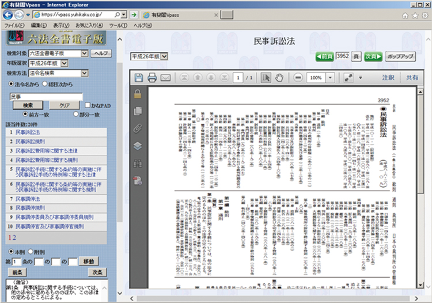Click the PDF viewer vertical scrollbar
This screenshot has width=432, height=303.
tap(420, 188)
